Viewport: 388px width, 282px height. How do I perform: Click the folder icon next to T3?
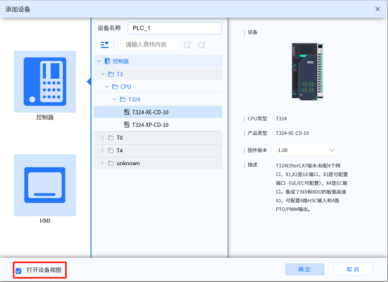point(112,74)
